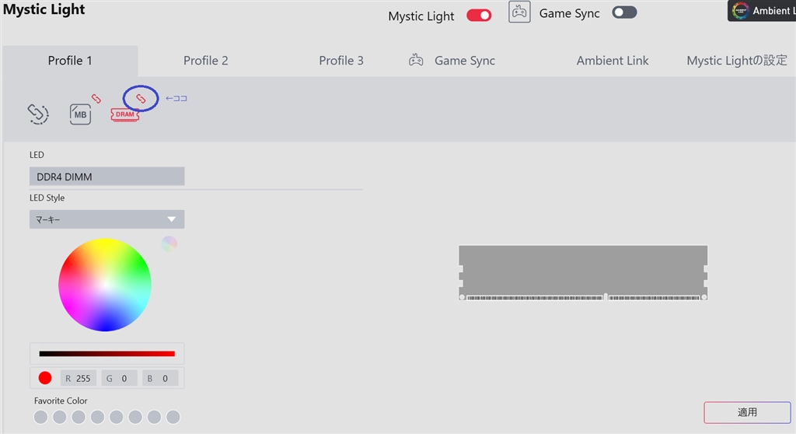Click the DIMM memory module preview
This screenshot has height=434, width=796.
(x=583, y=273)
